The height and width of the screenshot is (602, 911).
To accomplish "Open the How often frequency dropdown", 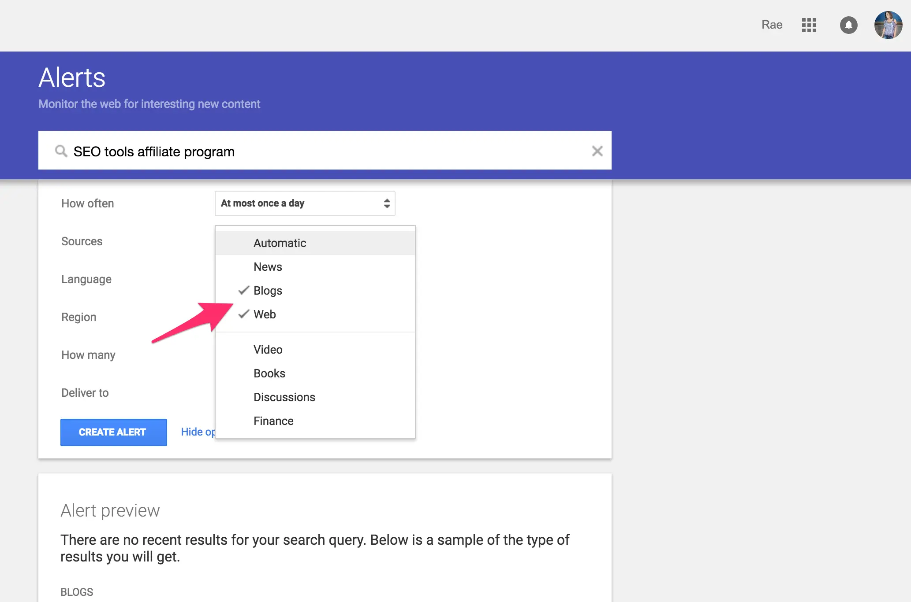I will 303,203.
